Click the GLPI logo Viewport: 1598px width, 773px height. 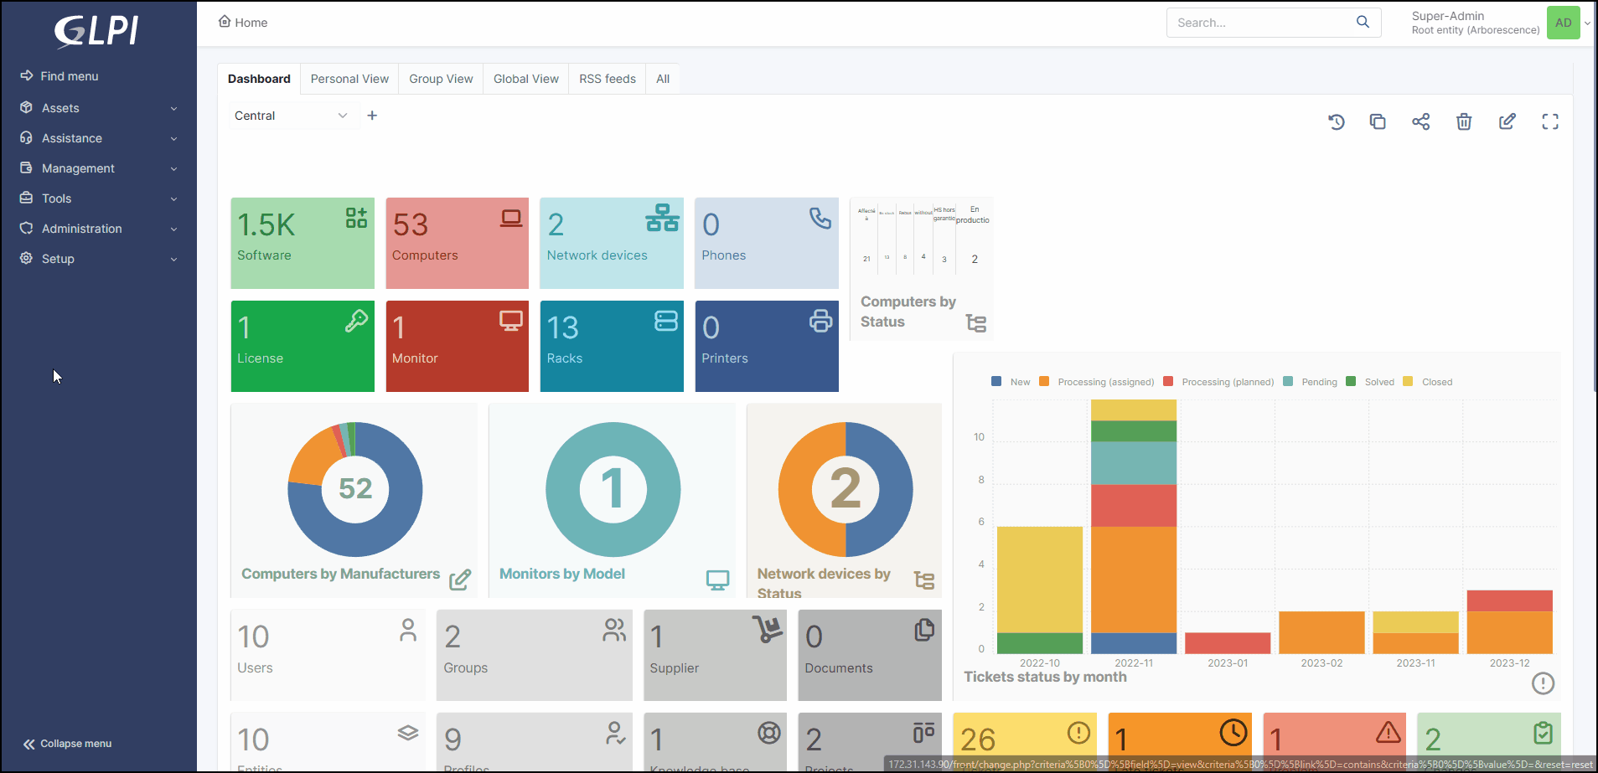97,32
